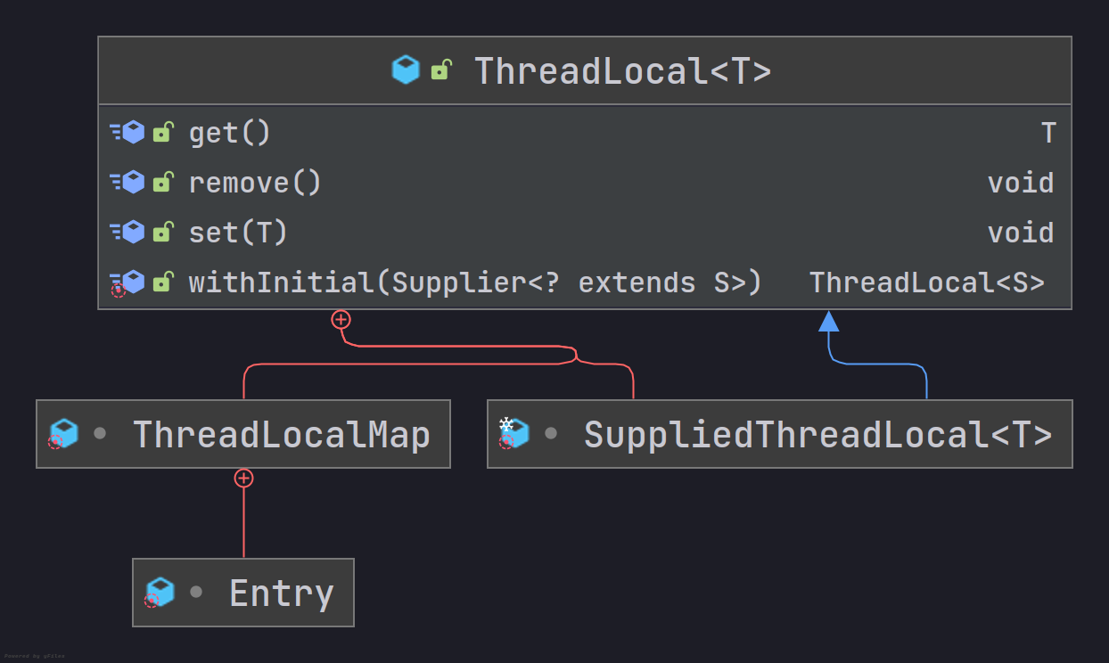Click the public visibility lock beside get()
This screenshot has height=663, width=1109.
[x=162, y=133]
